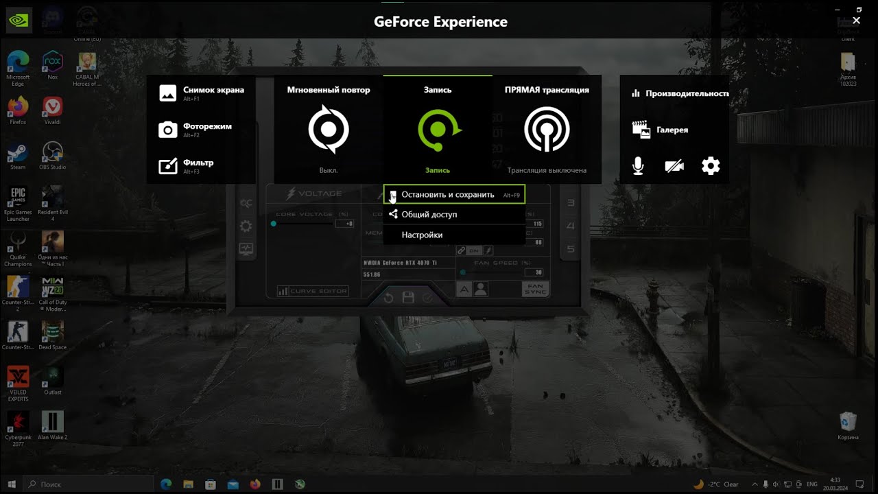The height and width of the screenshot is (494, 878).
Task: Open the Галерея gallery
Action: 660,130
